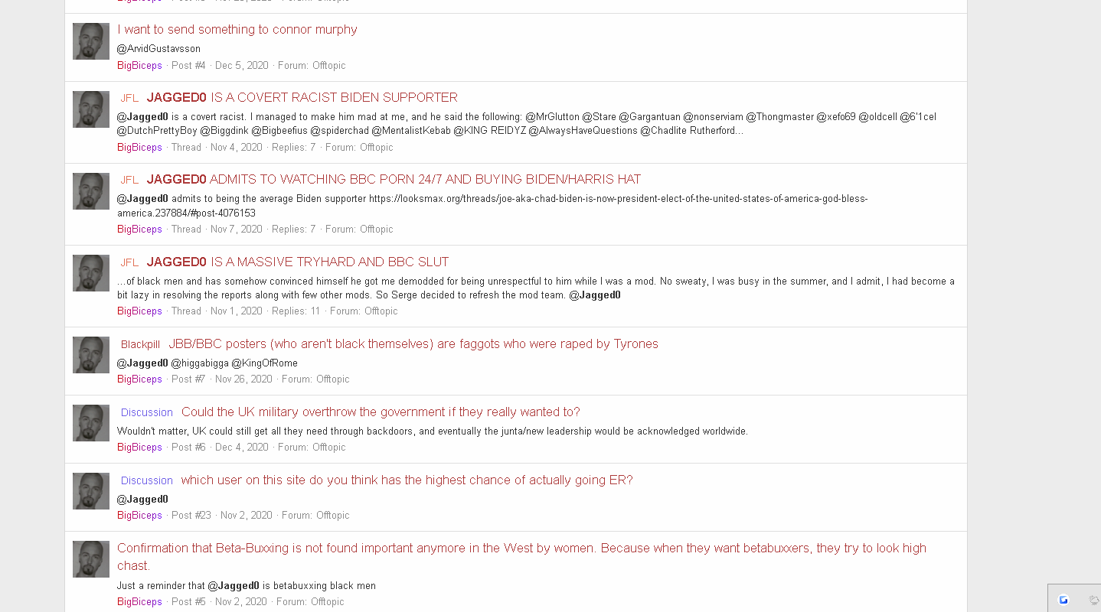Open the weather cloud tray icon
This screenshot has width=1101, height=612.
[1093, 600]
